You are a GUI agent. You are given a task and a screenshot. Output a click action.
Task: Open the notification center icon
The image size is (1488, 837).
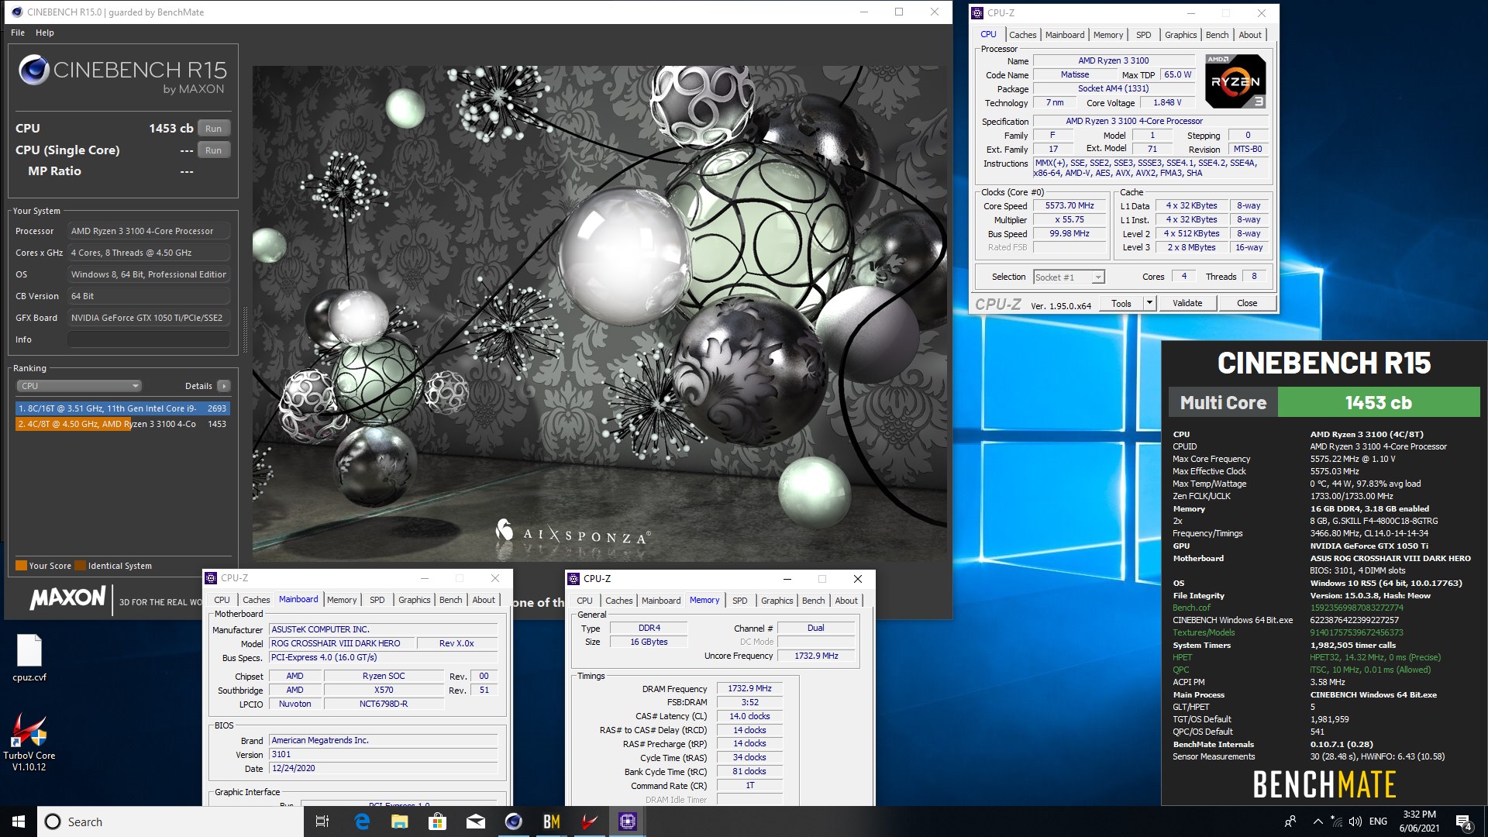1463,821
